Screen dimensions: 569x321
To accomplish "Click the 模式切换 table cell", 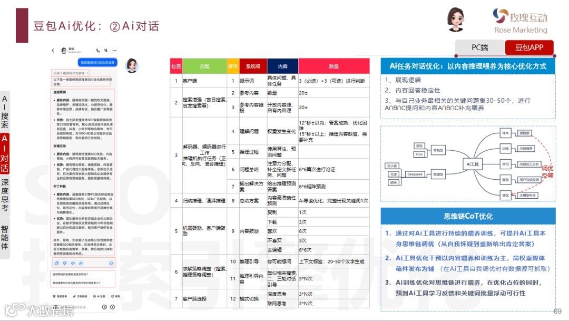I will 253,298.
